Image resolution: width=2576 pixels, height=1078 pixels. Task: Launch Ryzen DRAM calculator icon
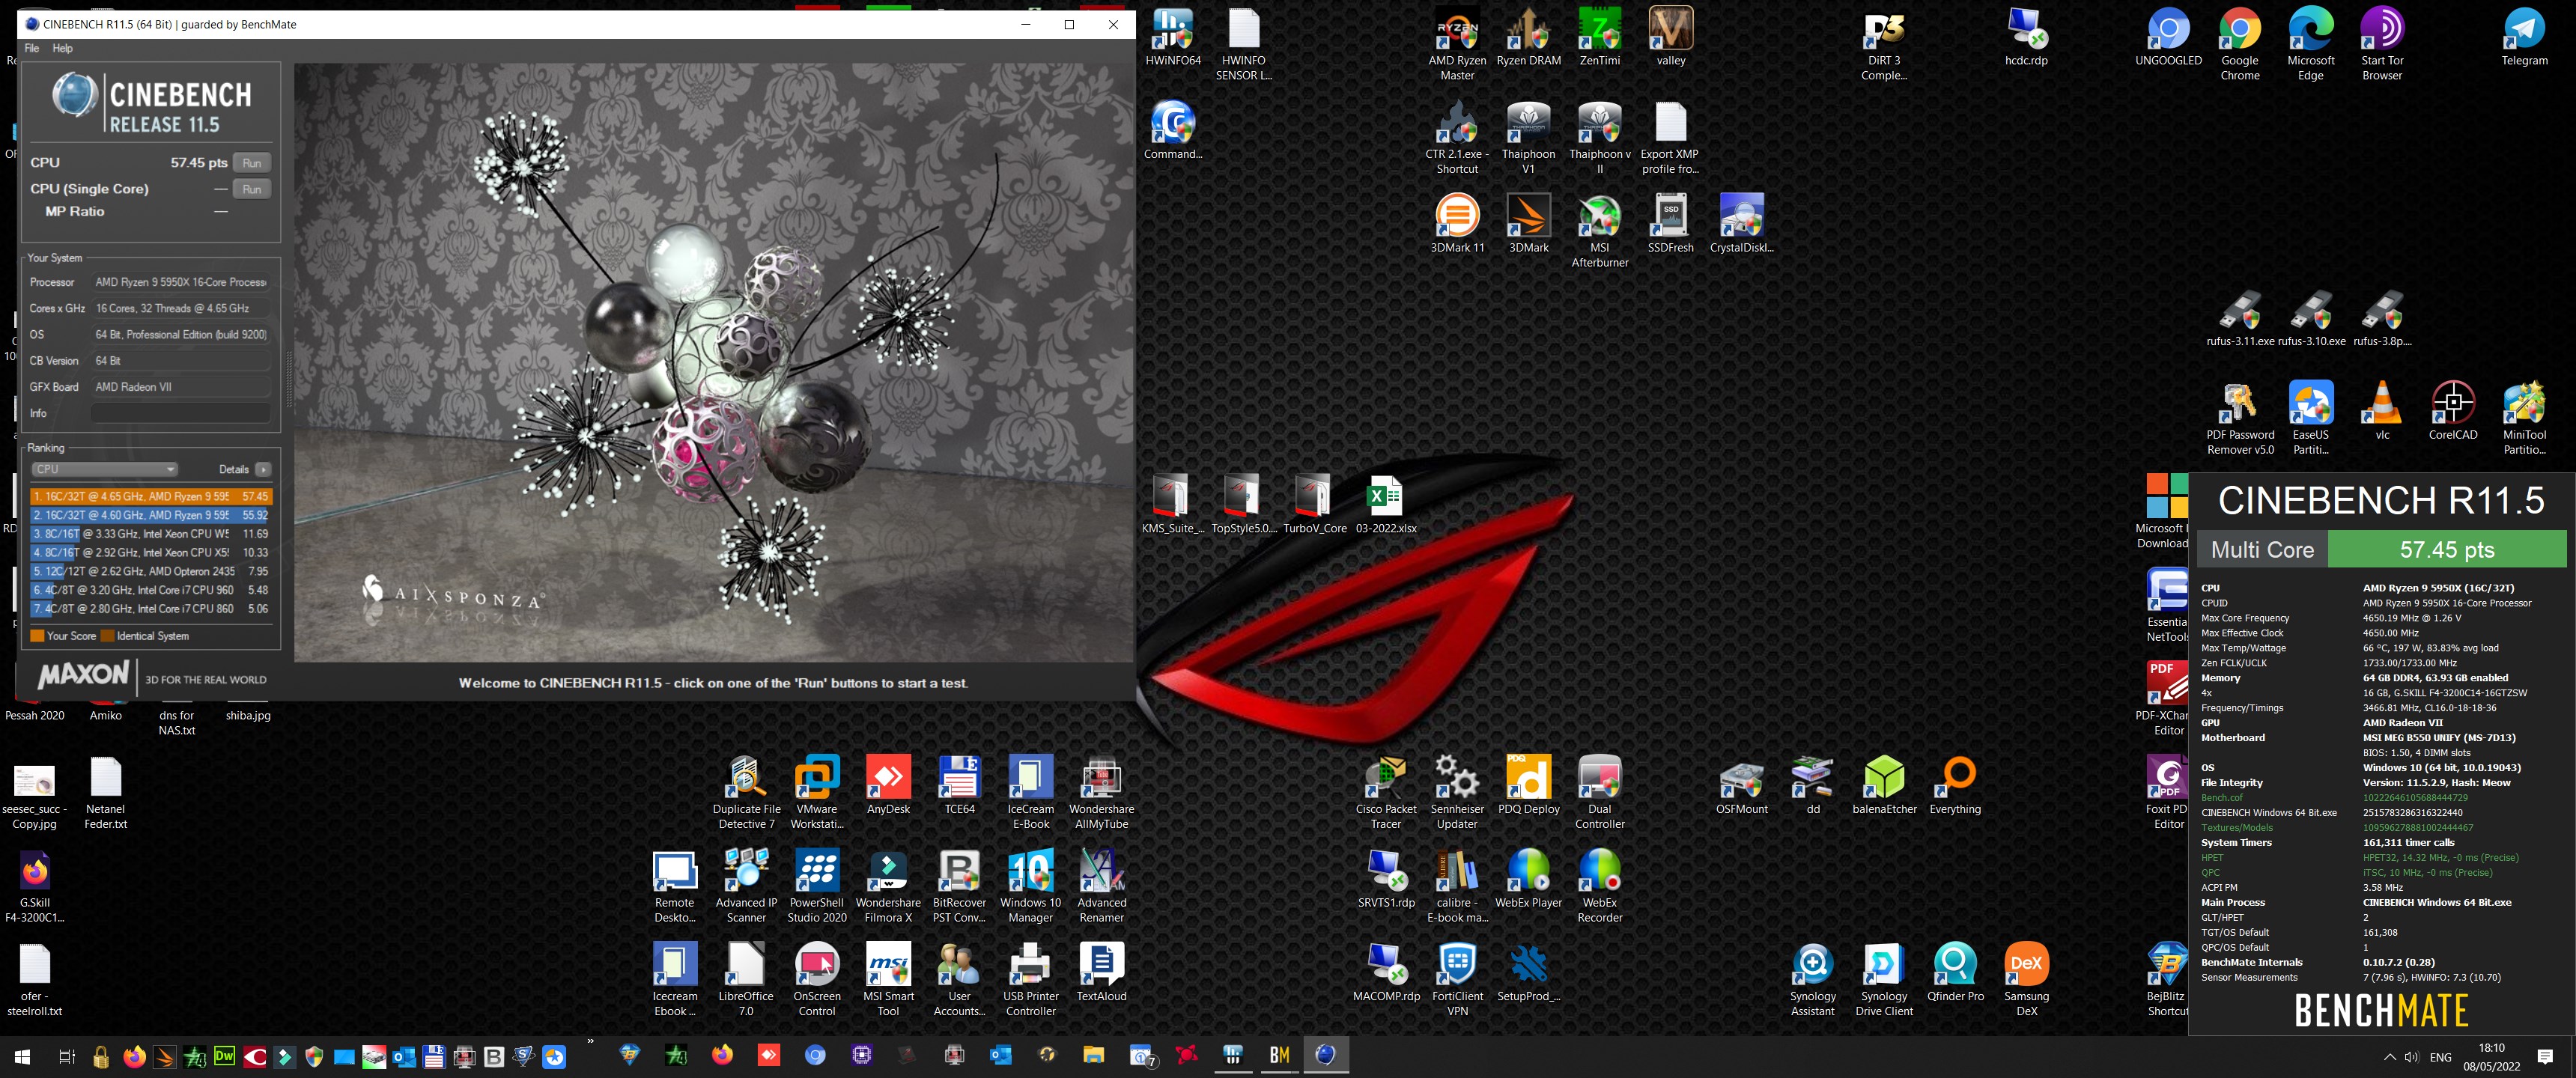tap(1528, 38)
